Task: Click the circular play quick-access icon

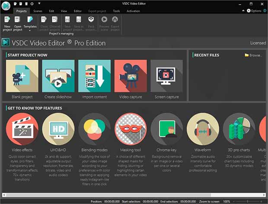Action: (32, 3)
